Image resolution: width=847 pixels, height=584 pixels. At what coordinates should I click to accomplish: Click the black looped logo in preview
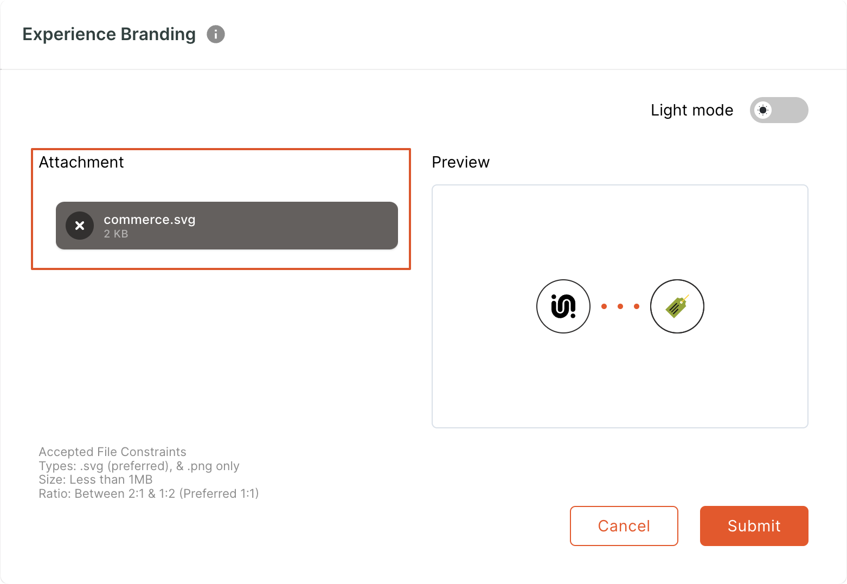point(563,306)
